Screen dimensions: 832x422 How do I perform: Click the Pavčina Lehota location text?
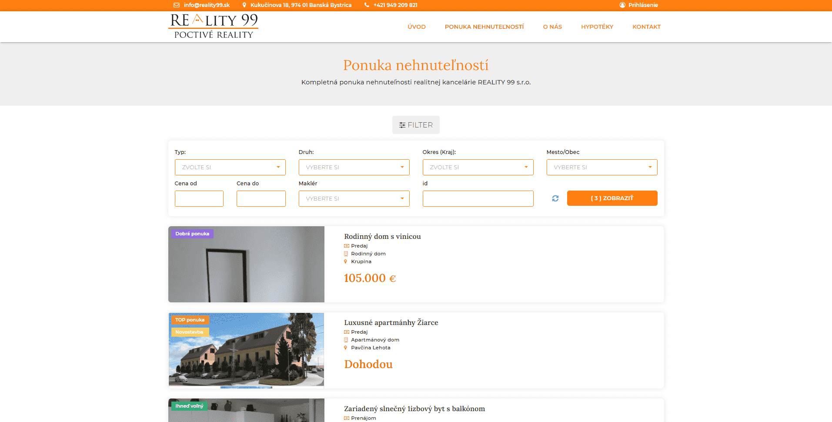tap(371, 348)
